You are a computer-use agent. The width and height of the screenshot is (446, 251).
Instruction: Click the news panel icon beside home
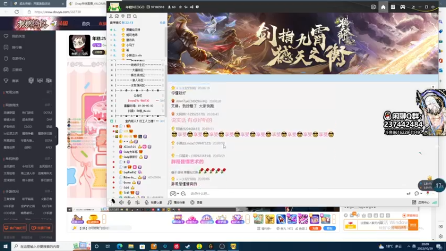(x=393, y=7)
